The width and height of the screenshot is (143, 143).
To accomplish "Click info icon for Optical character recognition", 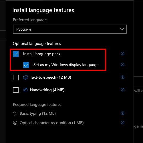I will (122, 123).
